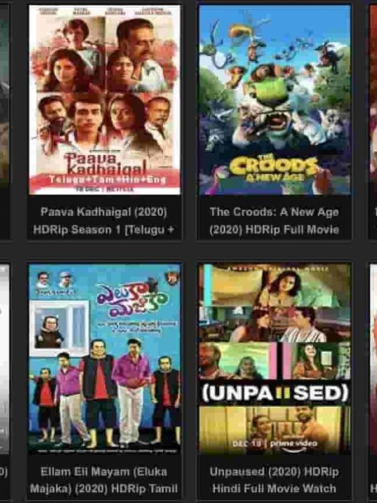
Task: Select the cropped poster left of Eluka Majaka
Action: click(5, 359)
